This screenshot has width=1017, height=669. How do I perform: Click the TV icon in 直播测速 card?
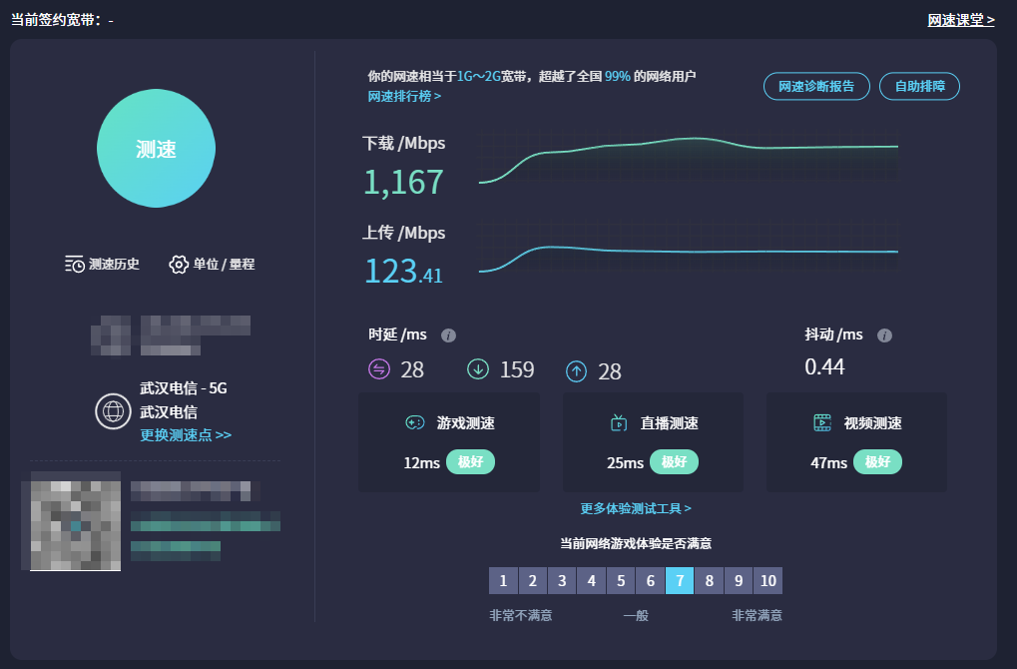coord(619,423)
